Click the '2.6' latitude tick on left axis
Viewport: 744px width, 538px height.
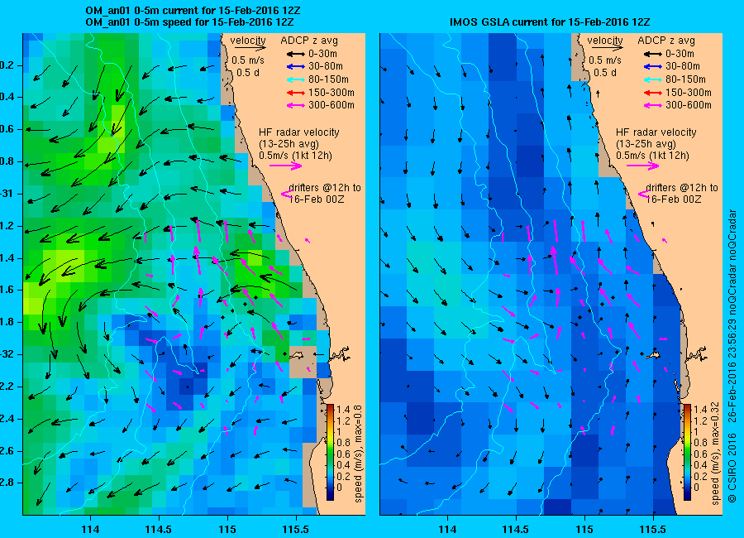point(7,451)
